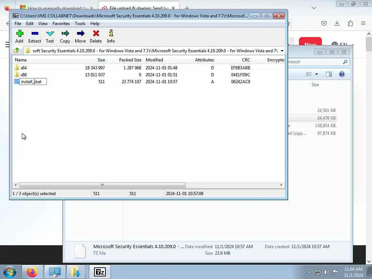The image size is (372, 279).
Task: Expand the address path dropdown arrow
Action: click(x=282, y=51)
